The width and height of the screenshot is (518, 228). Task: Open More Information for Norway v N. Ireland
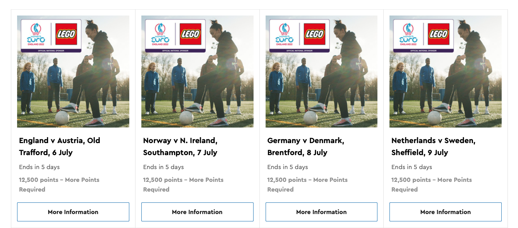(x=197, y=212)
